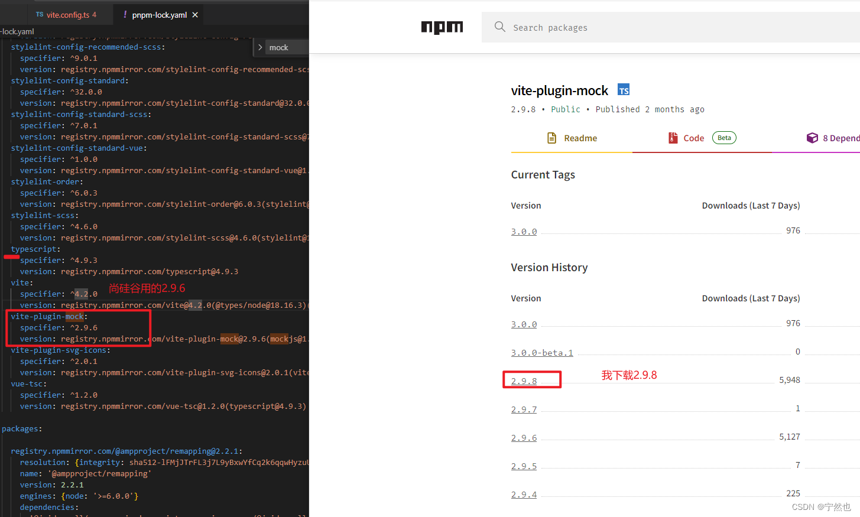Click the 2.9.8 version text under package title
Screen dimensions: 860x517
(523, 109)
